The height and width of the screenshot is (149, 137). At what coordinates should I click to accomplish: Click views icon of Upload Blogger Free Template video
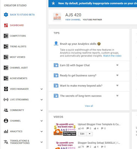[79, 129]
